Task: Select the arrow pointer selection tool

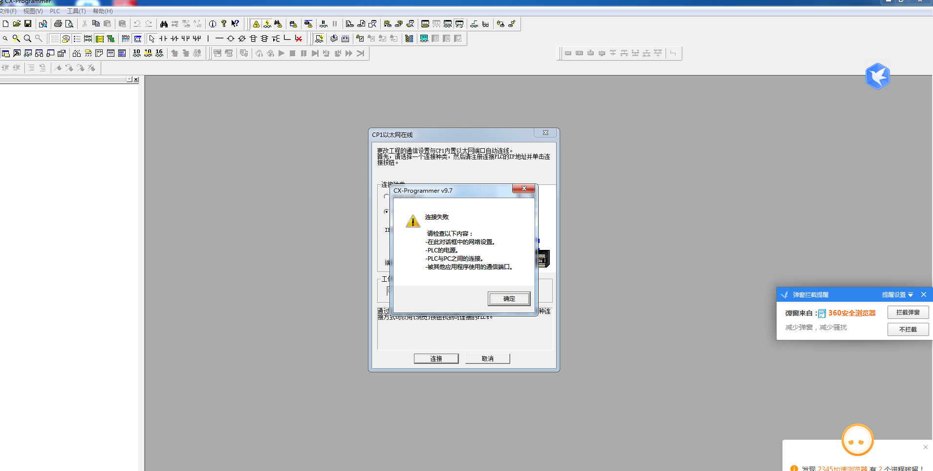Action: 152,39
